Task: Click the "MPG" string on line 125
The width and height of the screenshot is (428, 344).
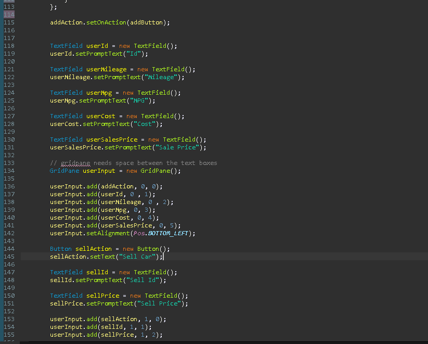Action: (139, 100)
